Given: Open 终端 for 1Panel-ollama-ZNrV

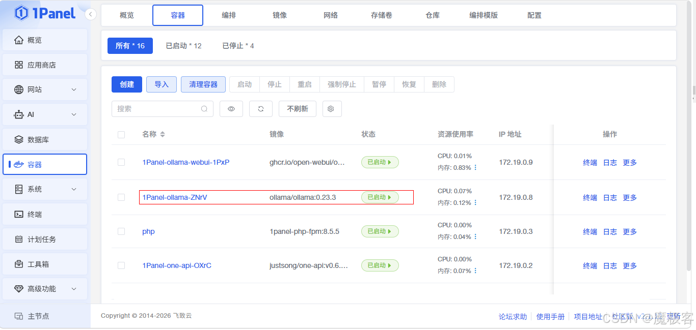Looking at the screenshot, I should (x=590, y=198).
